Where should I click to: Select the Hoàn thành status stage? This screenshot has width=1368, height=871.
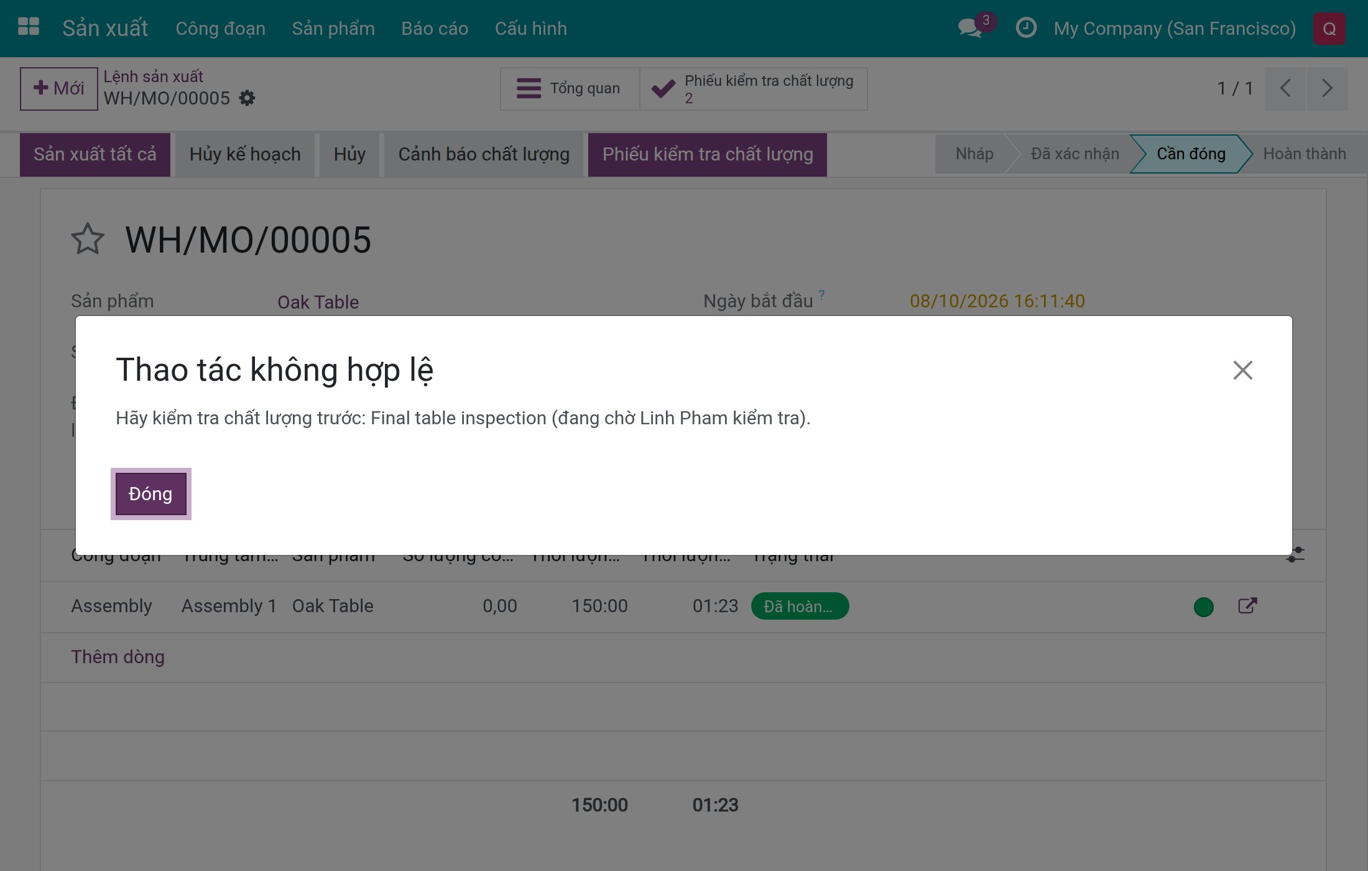(1305, 154)
